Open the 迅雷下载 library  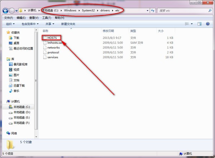point(19,86)
